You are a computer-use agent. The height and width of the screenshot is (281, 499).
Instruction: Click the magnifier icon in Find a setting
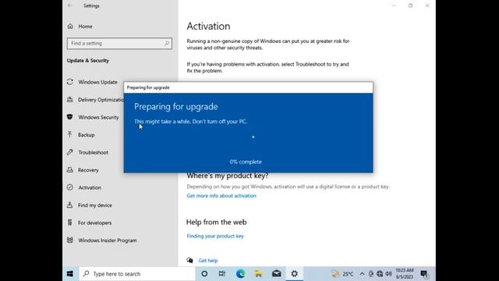pos(167,44)
